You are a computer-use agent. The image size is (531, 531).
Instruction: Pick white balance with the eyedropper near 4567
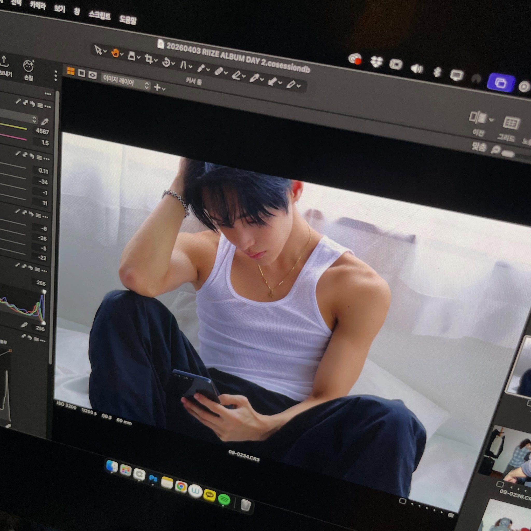(45, 122)
